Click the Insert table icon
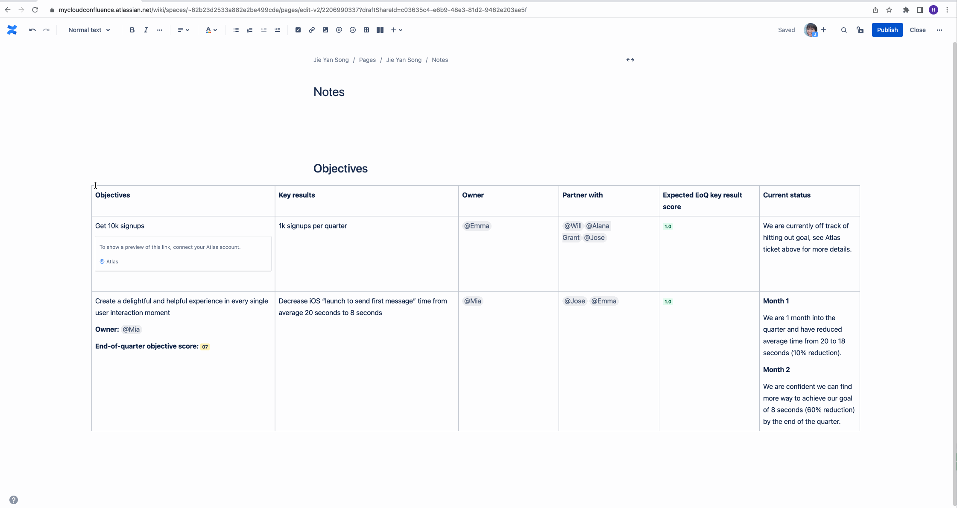 click(366, 30)
